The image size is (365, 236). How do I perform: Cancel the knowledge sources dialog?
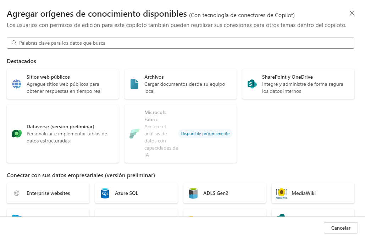click(x=341, y=228)
